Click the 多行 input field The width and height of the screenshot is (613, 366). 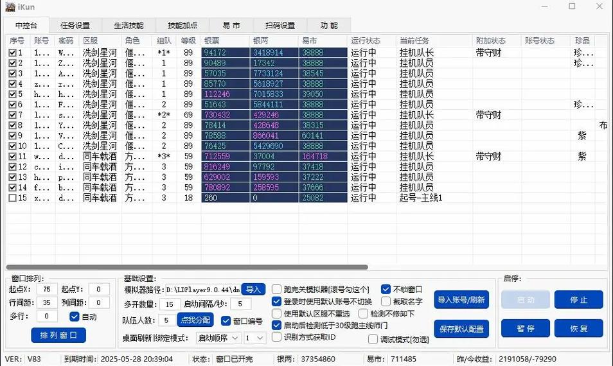(47, 316)
